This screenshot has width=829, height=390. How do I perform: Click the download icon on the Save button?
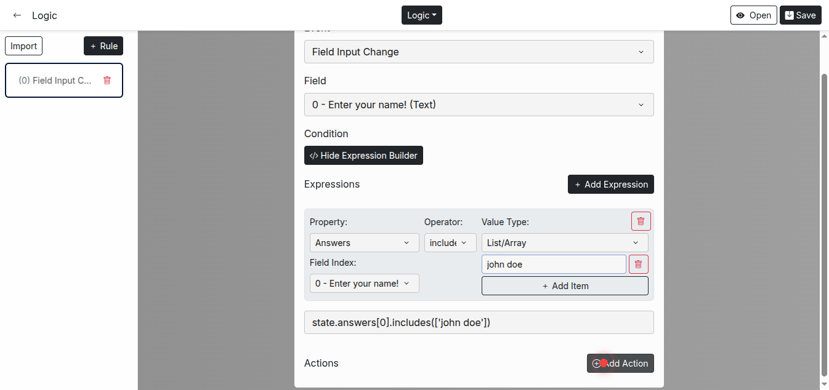pyautogui.click(x=789, y=15)
